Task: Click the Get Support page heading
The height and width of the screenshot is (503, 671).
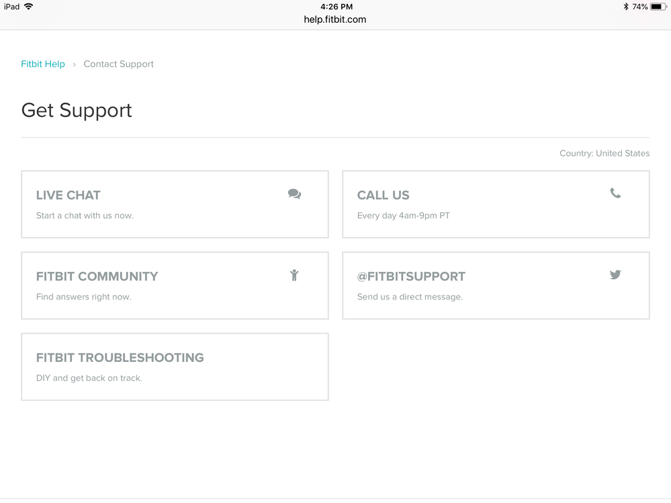Action: pos(77,110)
